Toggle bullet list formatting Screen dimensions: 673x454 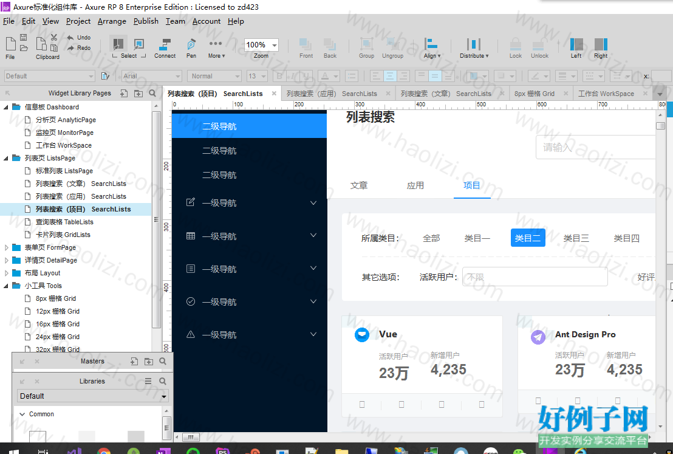pyautogui.click(x=352, y=76)
